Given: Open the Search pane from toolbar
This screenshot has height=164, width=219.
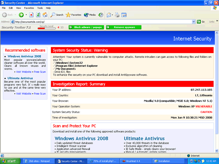Looking at the screenshot, I should pos(57,15).
